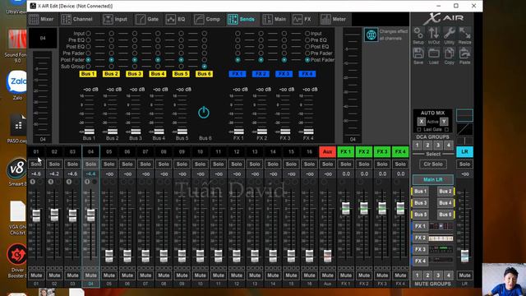This screenshot has height=296, width=526.
Task: Click the blue FX 1 send label
Action: [238, 74]
